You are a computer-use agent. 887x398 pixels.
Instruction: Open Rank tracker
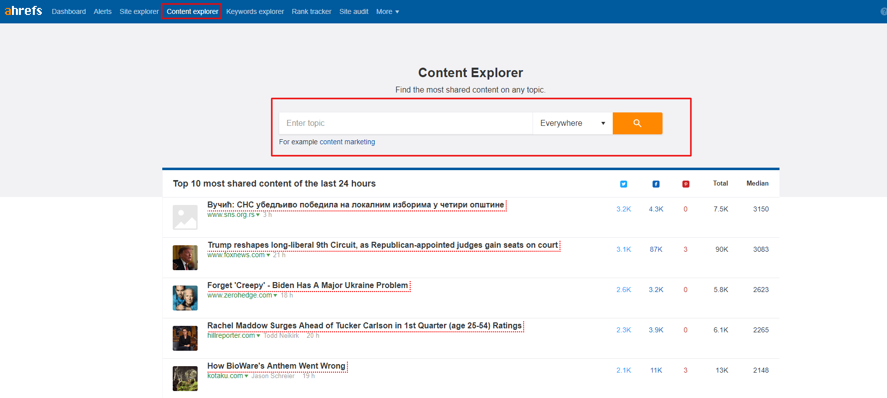[x=312, y=11]
